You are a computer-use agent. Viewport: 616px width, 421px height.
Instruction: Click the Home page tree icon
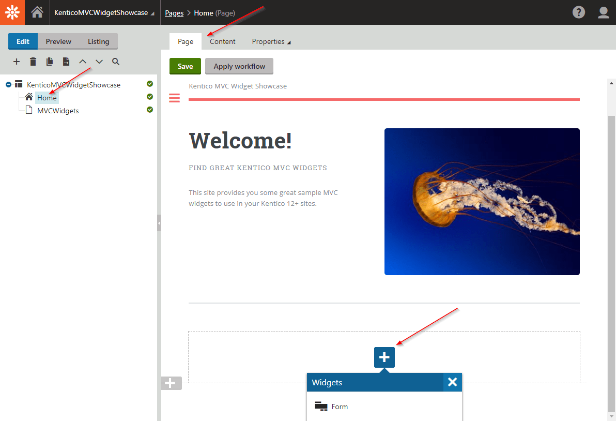coord(28,97)
